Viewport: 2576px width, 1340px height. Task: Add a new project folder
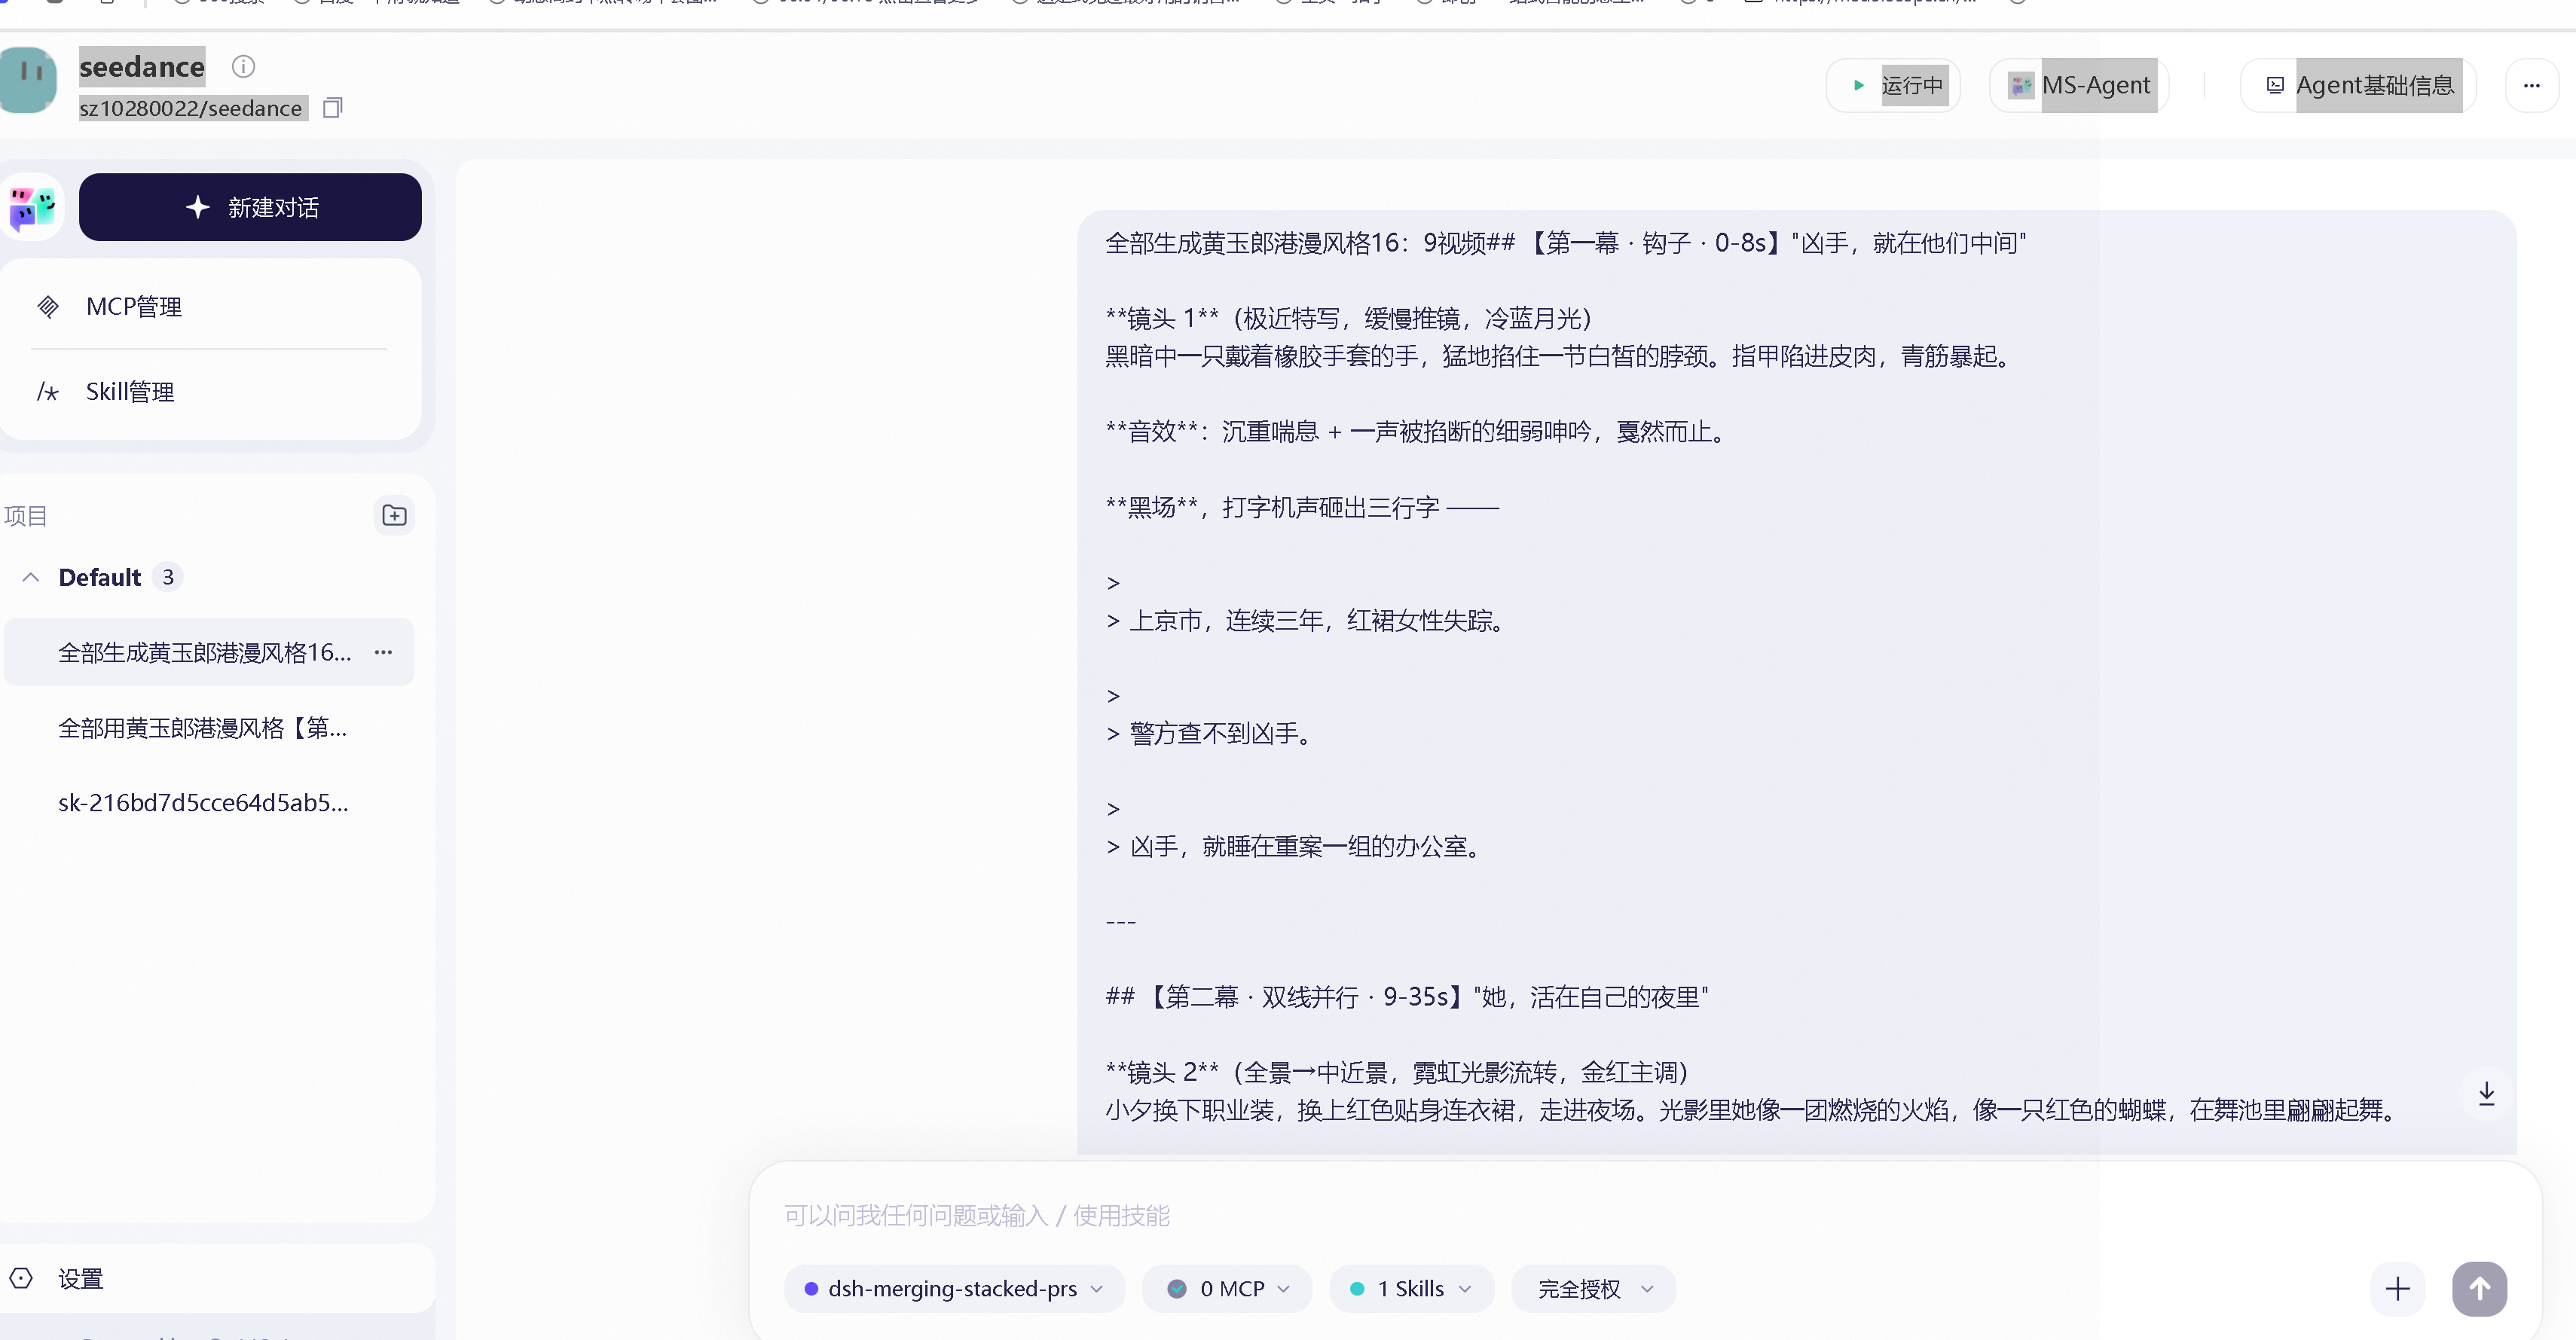coord(394,516)
